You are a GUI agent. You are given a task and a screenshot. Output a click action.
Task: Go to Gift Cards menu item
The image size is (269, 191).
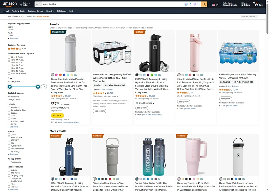pyautogui.click(x=62, y=11)
